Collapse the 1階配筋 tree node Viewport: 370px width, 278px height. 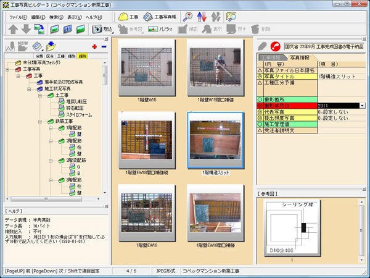51,128
